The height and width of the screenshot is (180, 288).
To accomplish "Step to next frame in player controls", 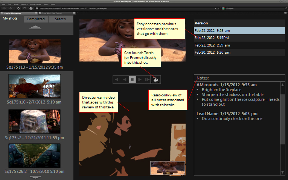I will [147, 79].
